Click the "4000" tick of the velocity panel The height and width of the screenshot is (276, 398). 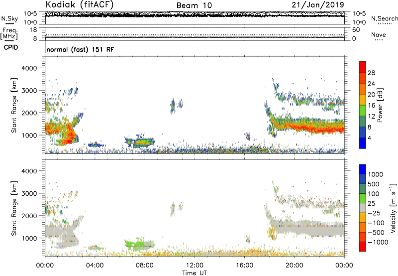click(29, 171)
